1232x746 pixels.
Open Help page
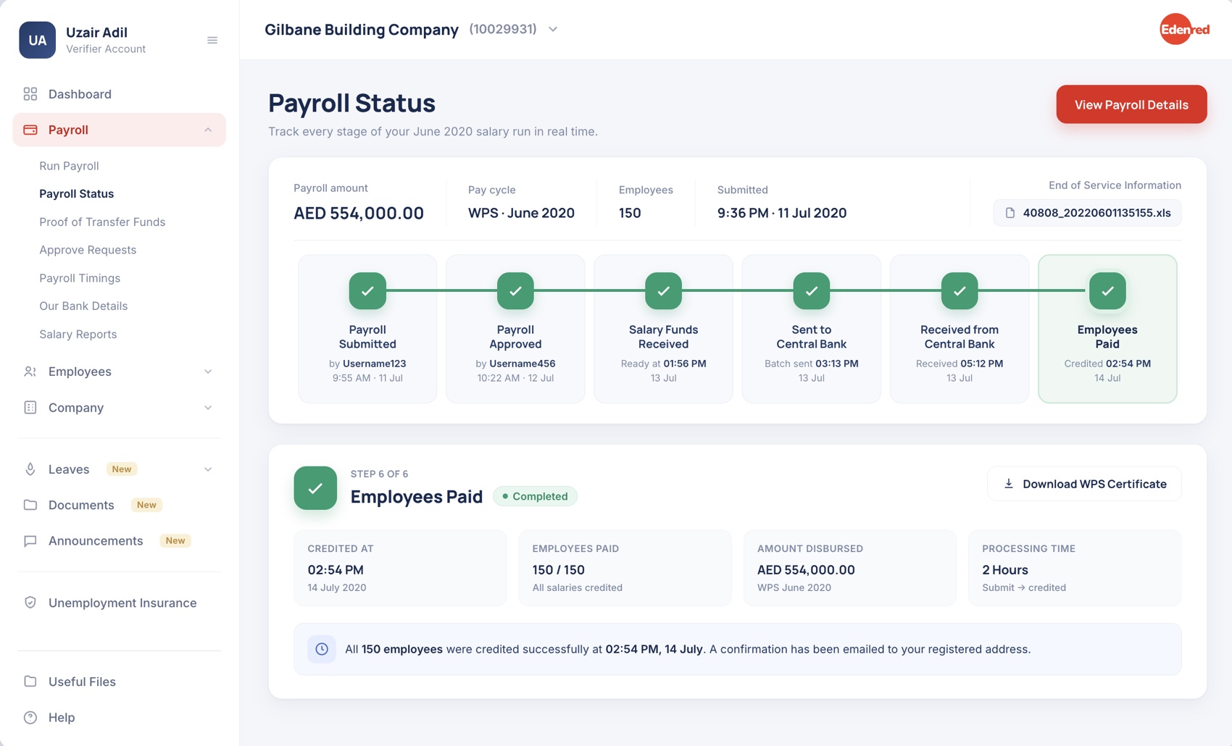[119, 717]
